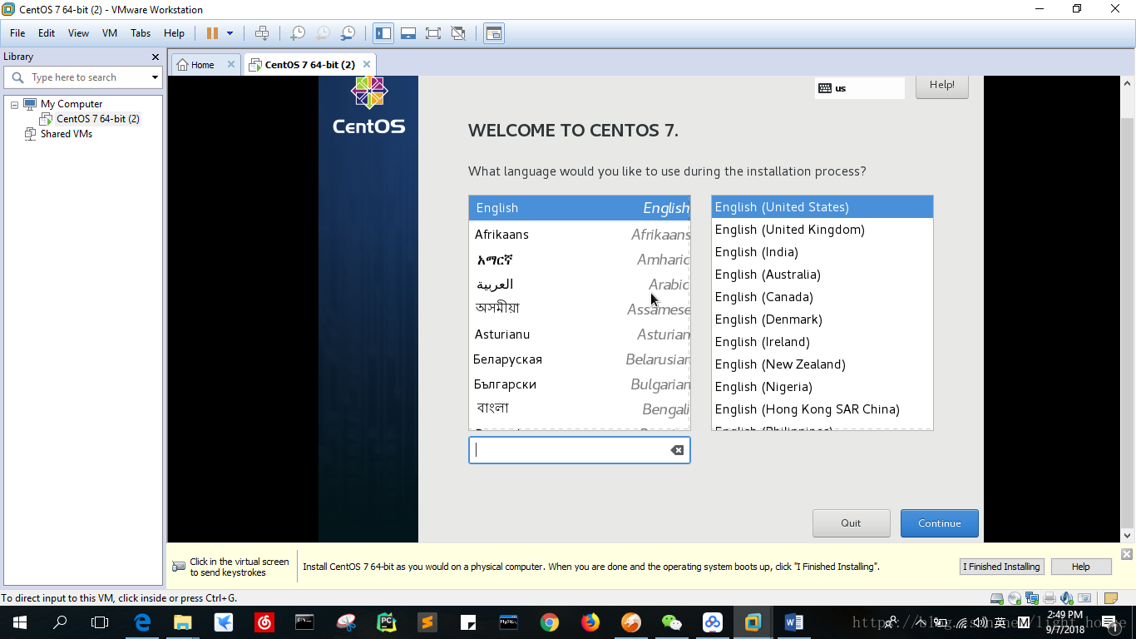The height and width of the screenshot is (639, 1136).
Task: Choose English (New Zealand) locale
Action: (822, 364)
